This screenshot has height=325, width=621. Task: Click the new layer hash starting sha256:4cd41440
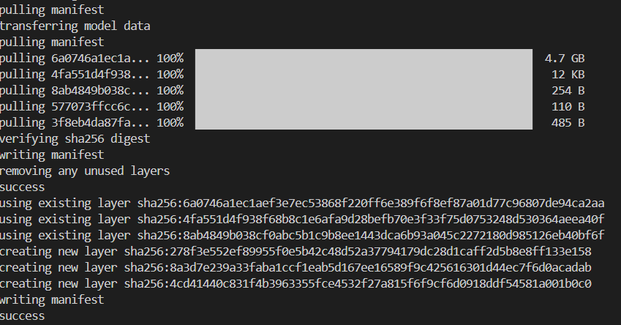coord(358,283)
